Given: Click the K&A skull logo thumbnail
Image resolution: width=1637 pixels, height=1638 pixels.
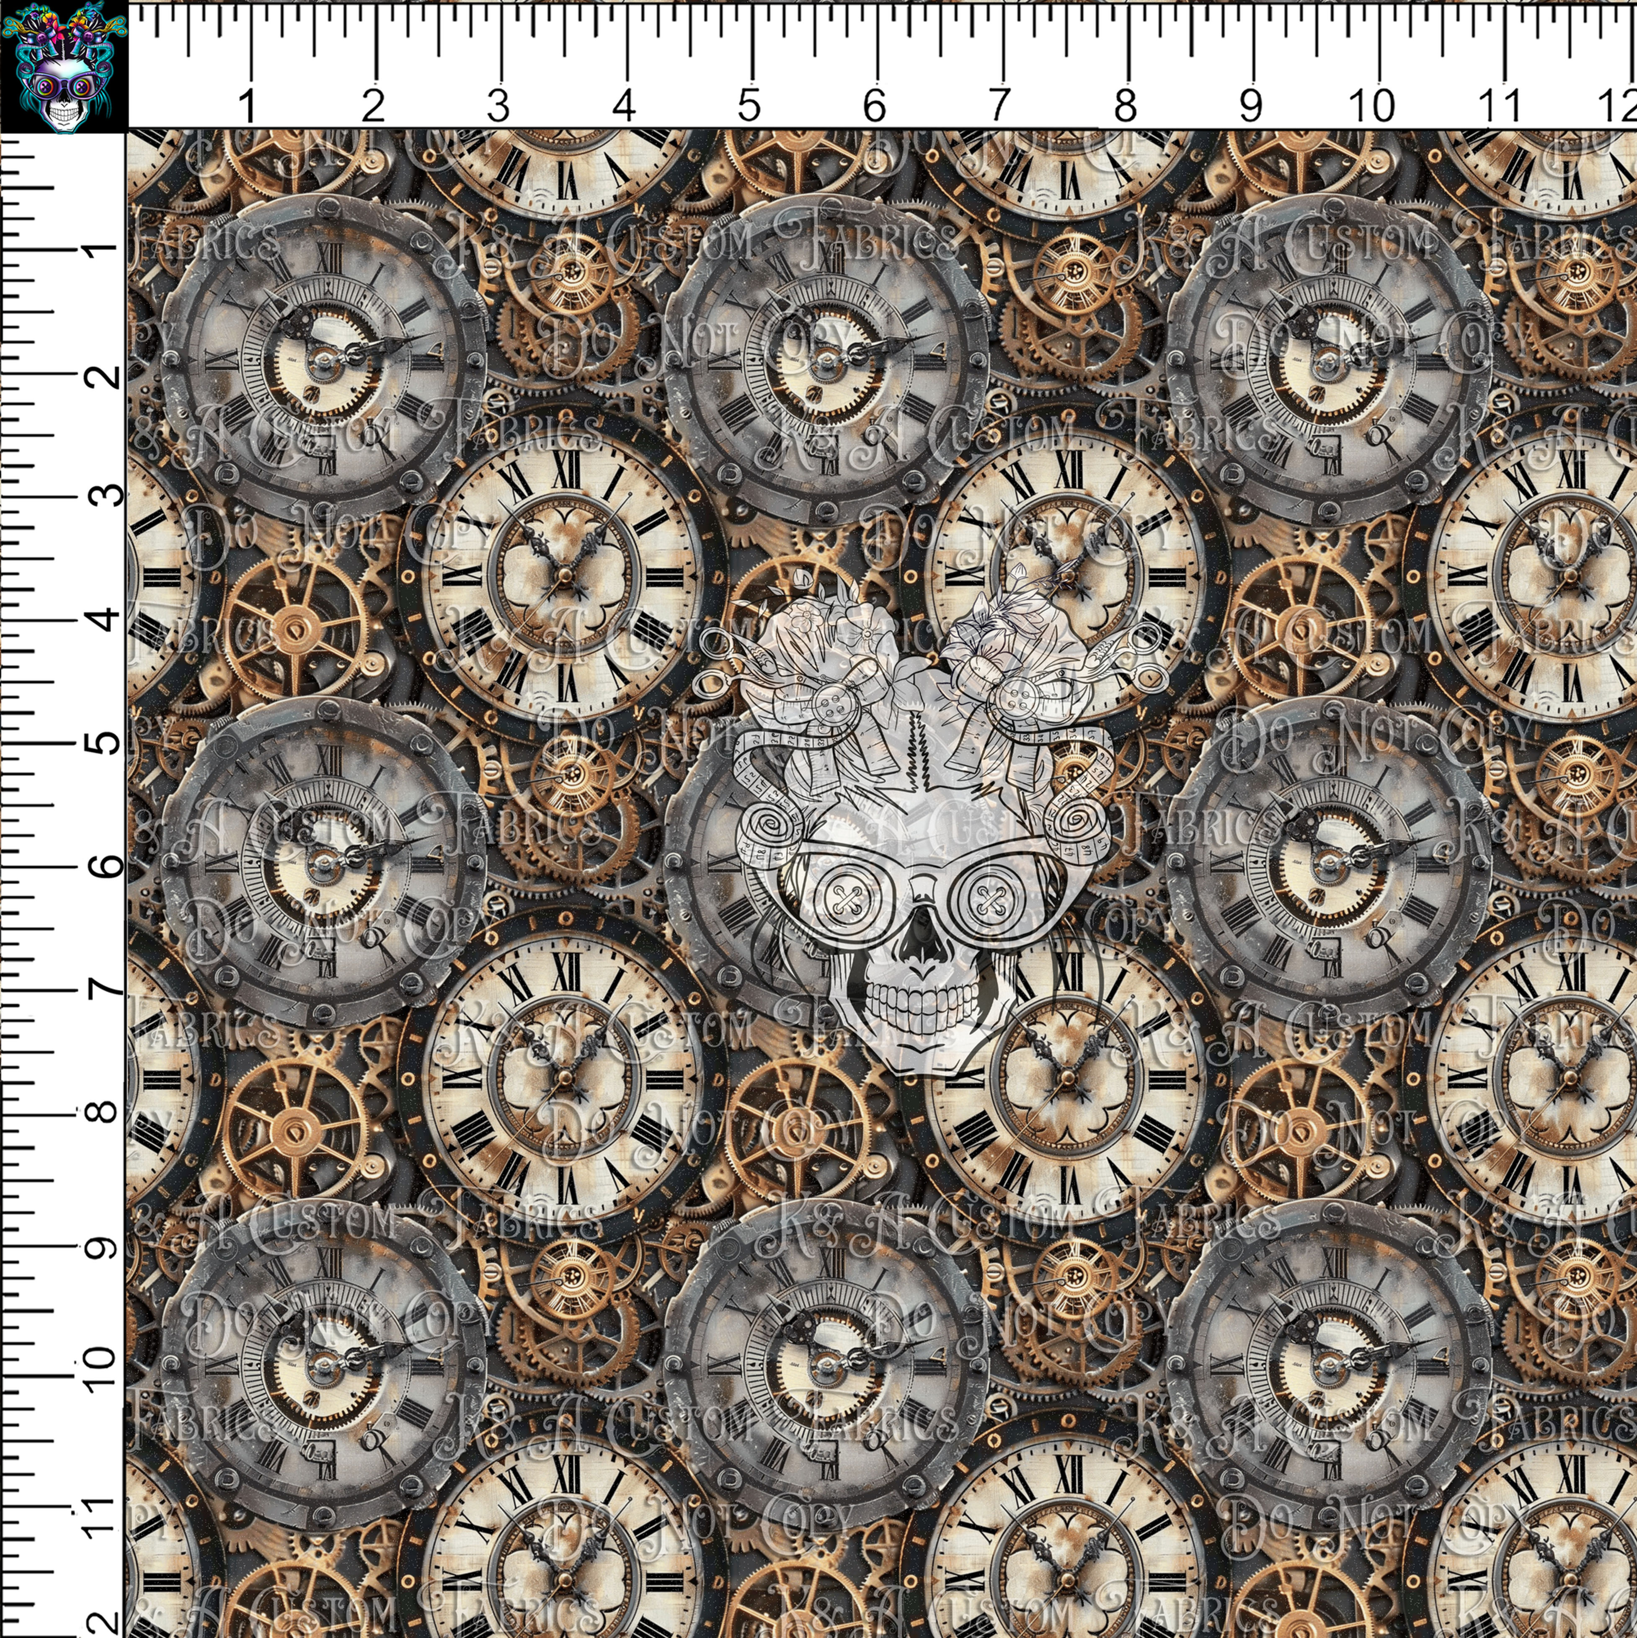Looking at the screenshot, I should pos(64,64).
